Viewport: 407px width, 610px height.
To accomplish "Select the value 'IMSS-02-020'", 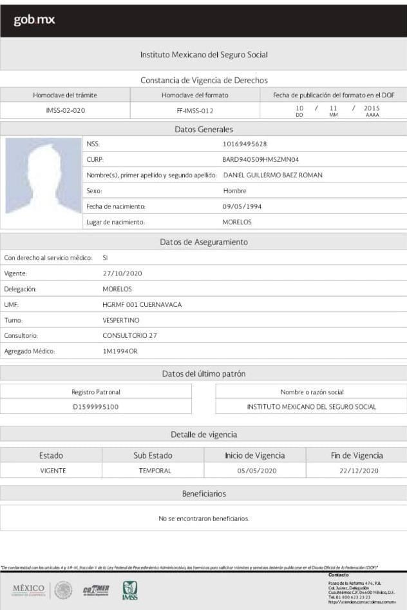I will (x=65, y=110).
